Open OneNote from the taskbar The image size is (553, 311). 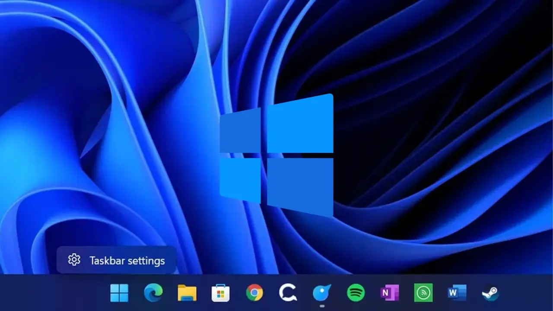389,293
